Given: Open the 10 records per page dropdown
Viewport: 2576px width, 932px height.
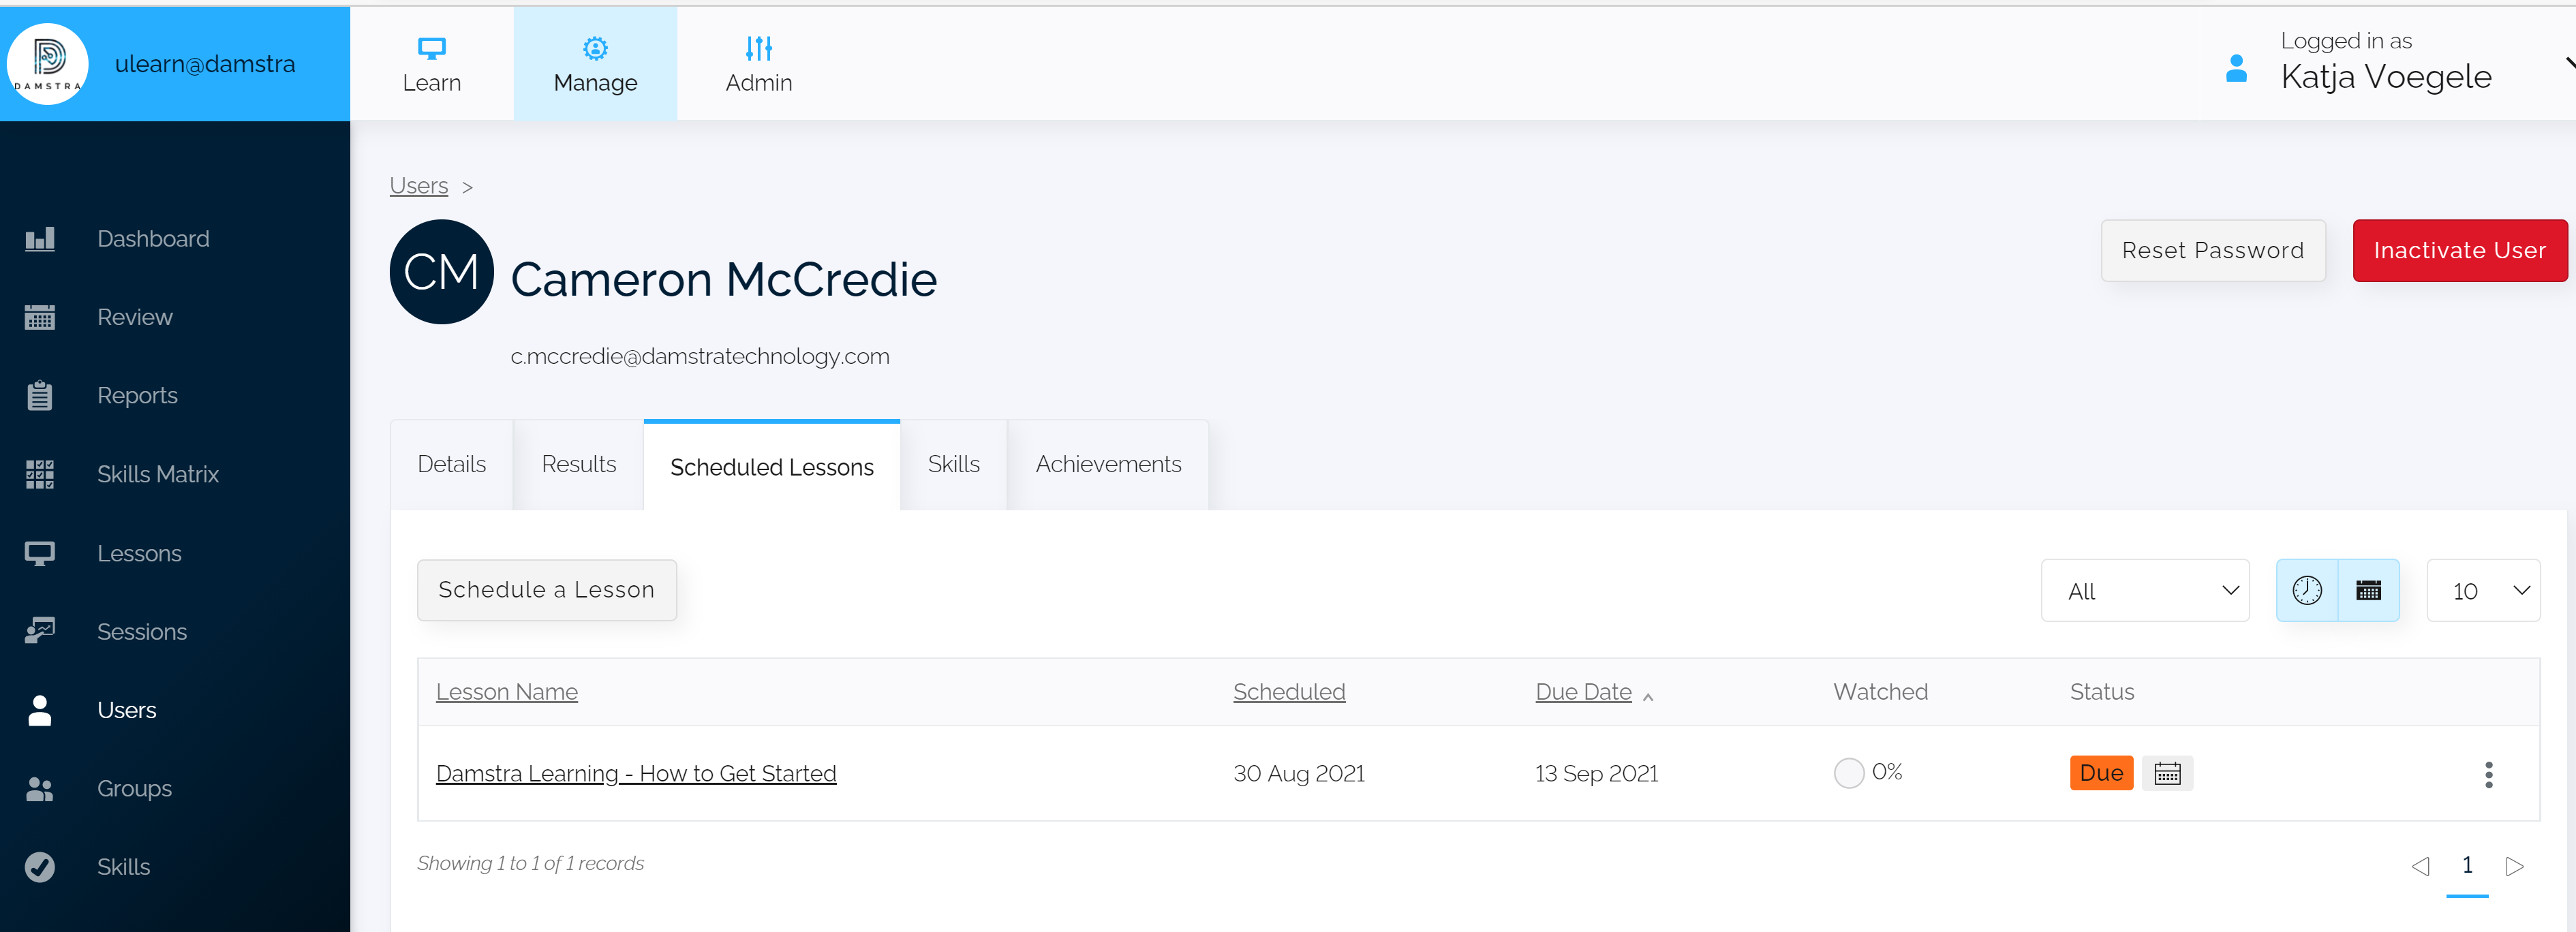Looking at the screenshot, I should tap(2483, 590).
